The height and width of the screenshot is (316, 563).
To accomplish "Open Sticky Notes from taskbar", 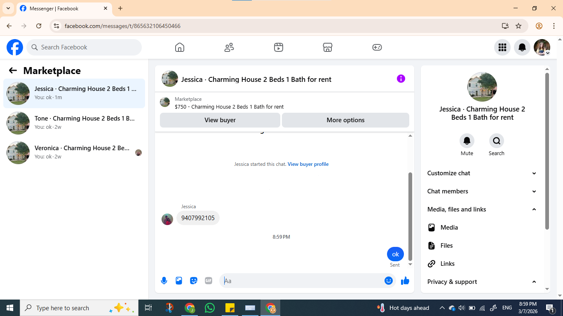I will point(230,308).
